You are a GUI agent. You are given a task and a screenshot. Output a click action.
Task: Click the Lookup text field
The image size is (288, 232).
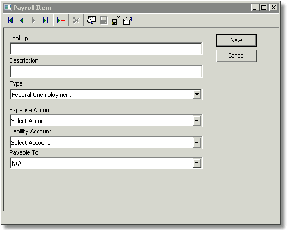pyautogui.click(x=106, y=48)
